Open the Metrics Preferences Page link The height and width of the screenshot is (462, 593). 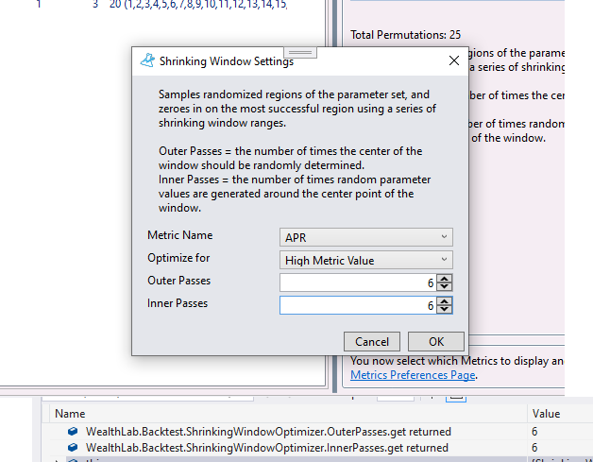(413, 375)
